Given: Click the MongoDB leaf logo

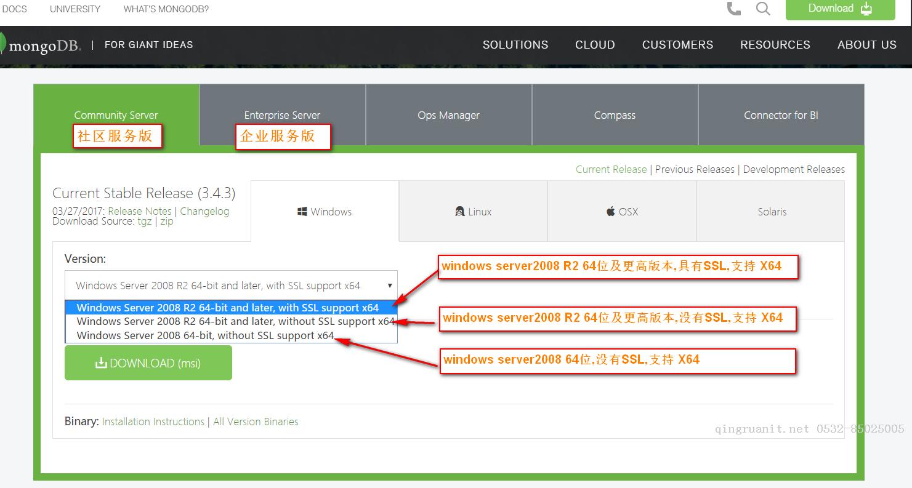Looking at the screenshot, I should point(4,44).
